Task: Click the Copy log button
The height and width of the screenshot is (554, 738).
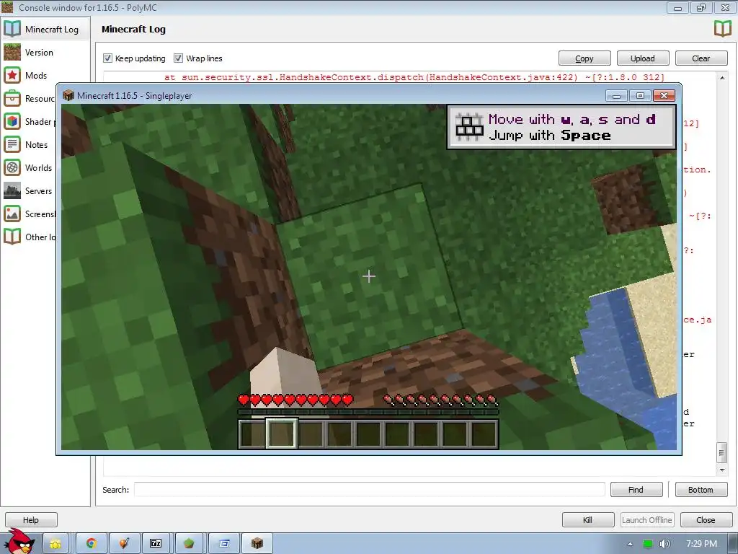Action: click(x=584, y=58)
